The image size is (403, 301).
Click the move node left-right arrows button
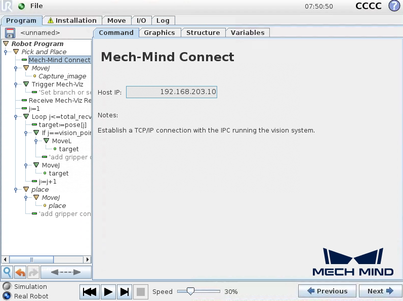pyautogui.click(x=66, y=272)
